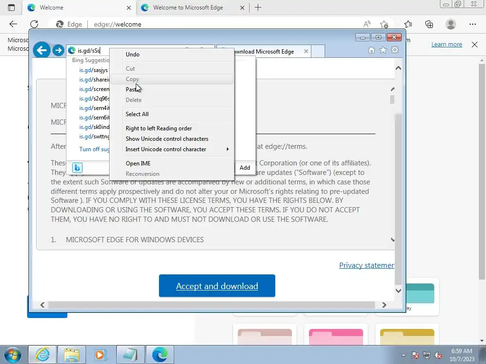Open Microsoft Edge taskbar icon
486x364 pixels.
[x=160, y=355]
